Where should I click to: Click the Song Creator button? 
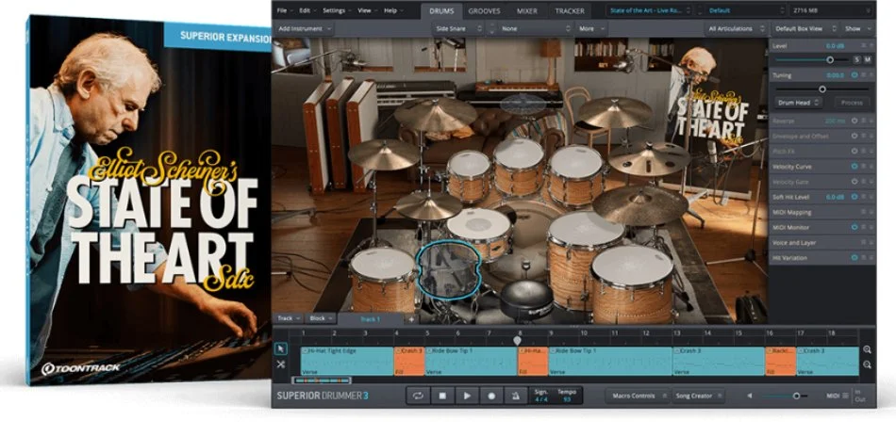point(698,396)
